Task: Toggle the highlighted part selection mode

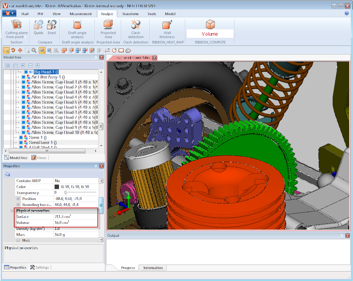Action: pos(42,50)
